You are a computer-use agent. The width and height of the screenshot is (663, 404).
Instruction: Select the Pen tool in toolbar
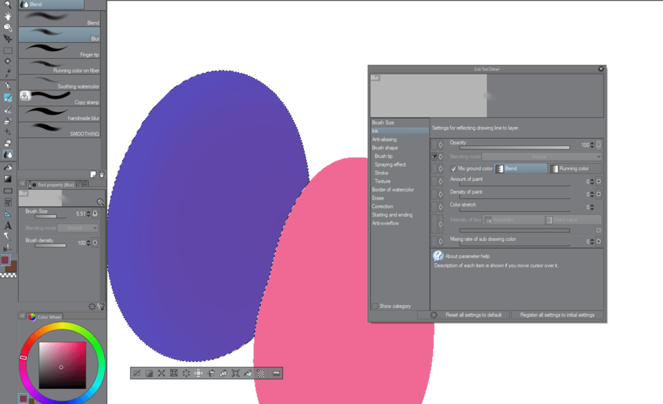coord(8,86)
